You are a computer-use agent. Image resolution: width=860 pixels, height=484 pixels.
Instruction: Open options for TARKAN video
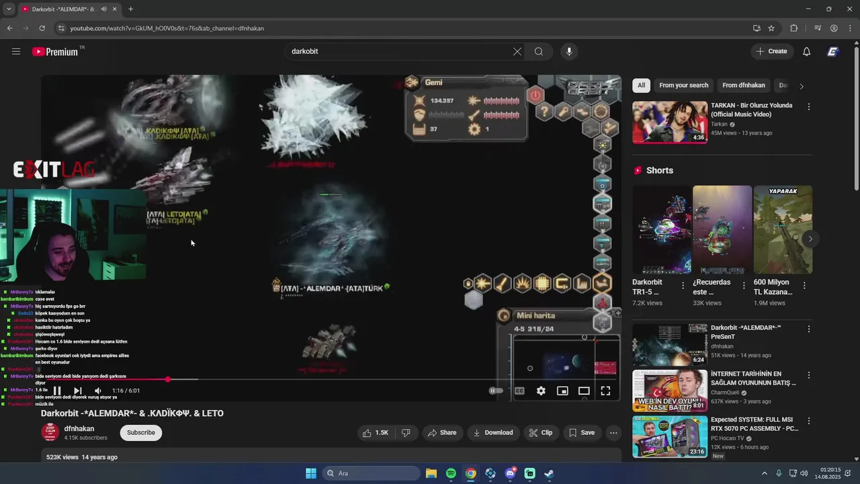point(808,107)
